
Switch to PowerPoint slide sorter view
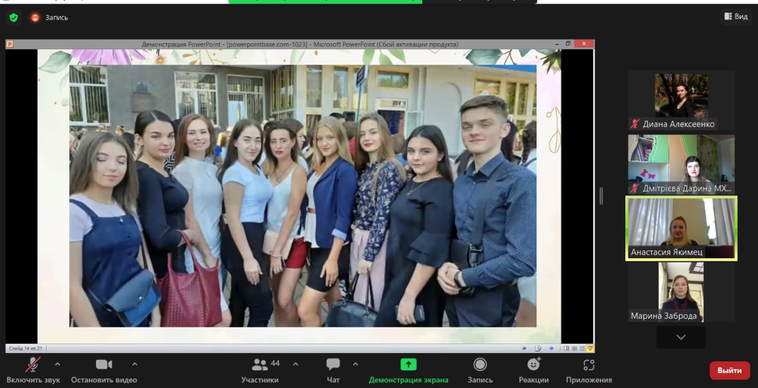pyautogui.click(x=574, y=348)
